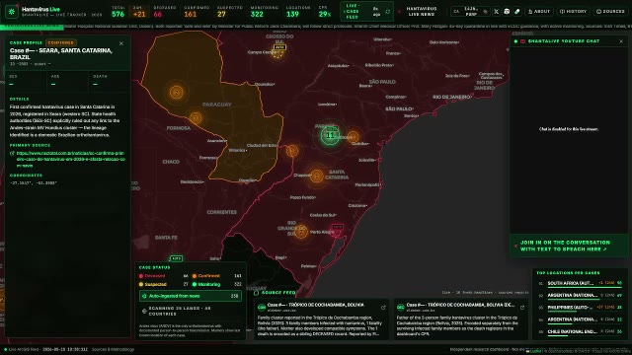Open the X (Twitter) icon in header
Image resolution: width=632 pixels, height=355 pixels.
coord(496,12)
